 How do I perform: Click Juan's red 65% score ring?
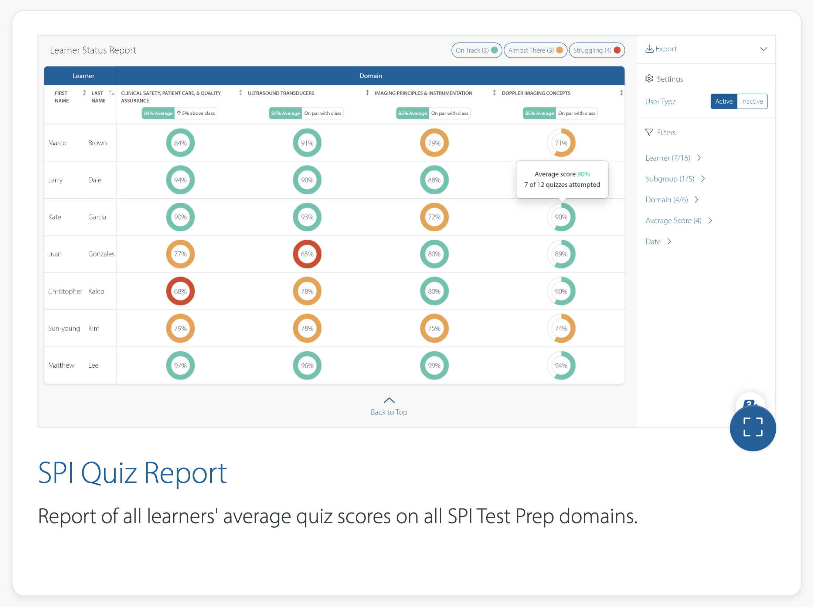(307, 254)
